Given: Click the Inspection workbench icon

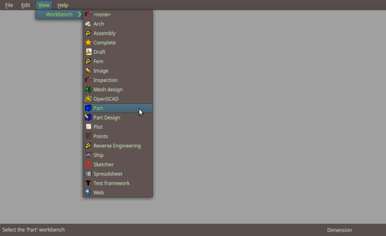Looking at the screenshot, I should pyautogui.click(x=88, y=80).
